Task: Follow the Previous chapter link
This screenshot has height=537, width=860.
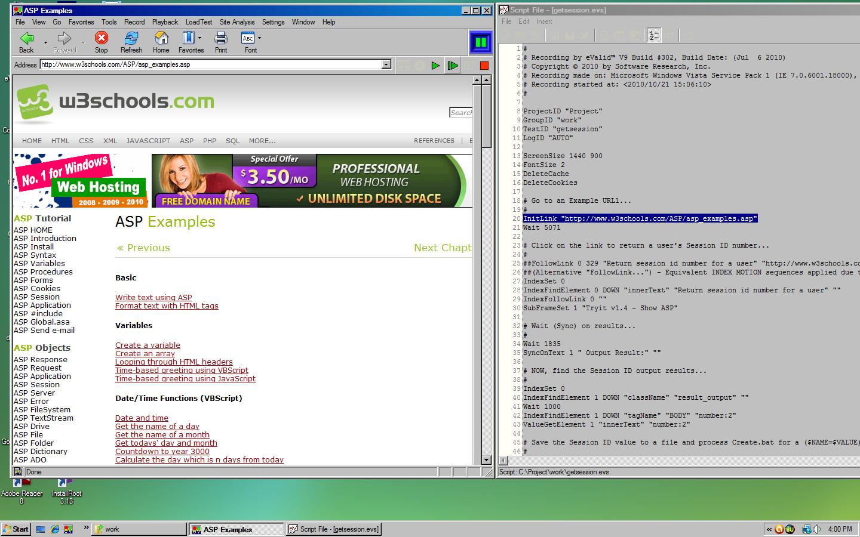Action: [143, 248]
